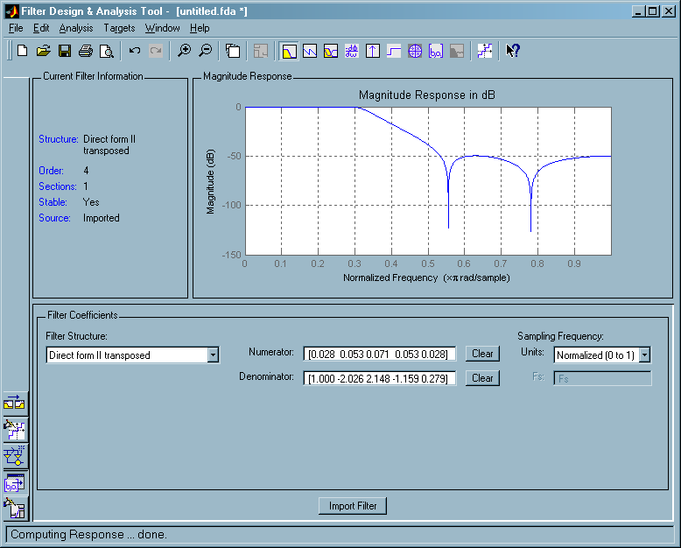Click the Save filter disk icon

click(x=65, y=51)
